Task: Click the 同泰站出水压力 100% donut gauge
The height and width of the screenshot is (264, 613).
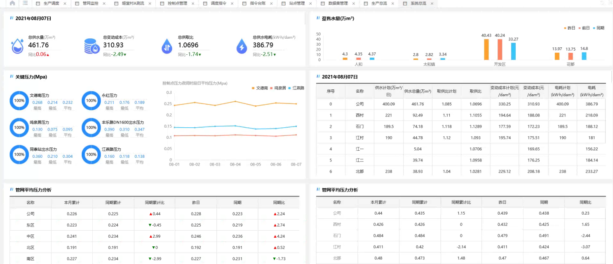Action: (19, 154)
